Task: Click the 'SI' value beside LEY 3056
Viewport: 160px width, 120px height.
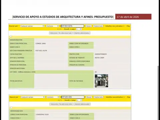Action: (x=96, y=72)
